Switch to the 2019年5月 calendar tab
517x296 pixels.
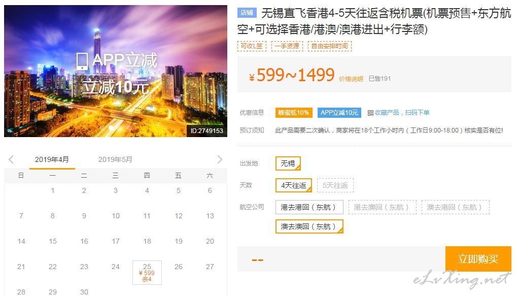115,159
